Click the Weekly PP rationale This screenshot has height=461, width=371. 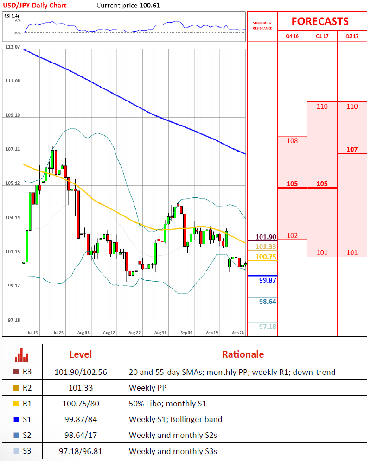point(147,388)
